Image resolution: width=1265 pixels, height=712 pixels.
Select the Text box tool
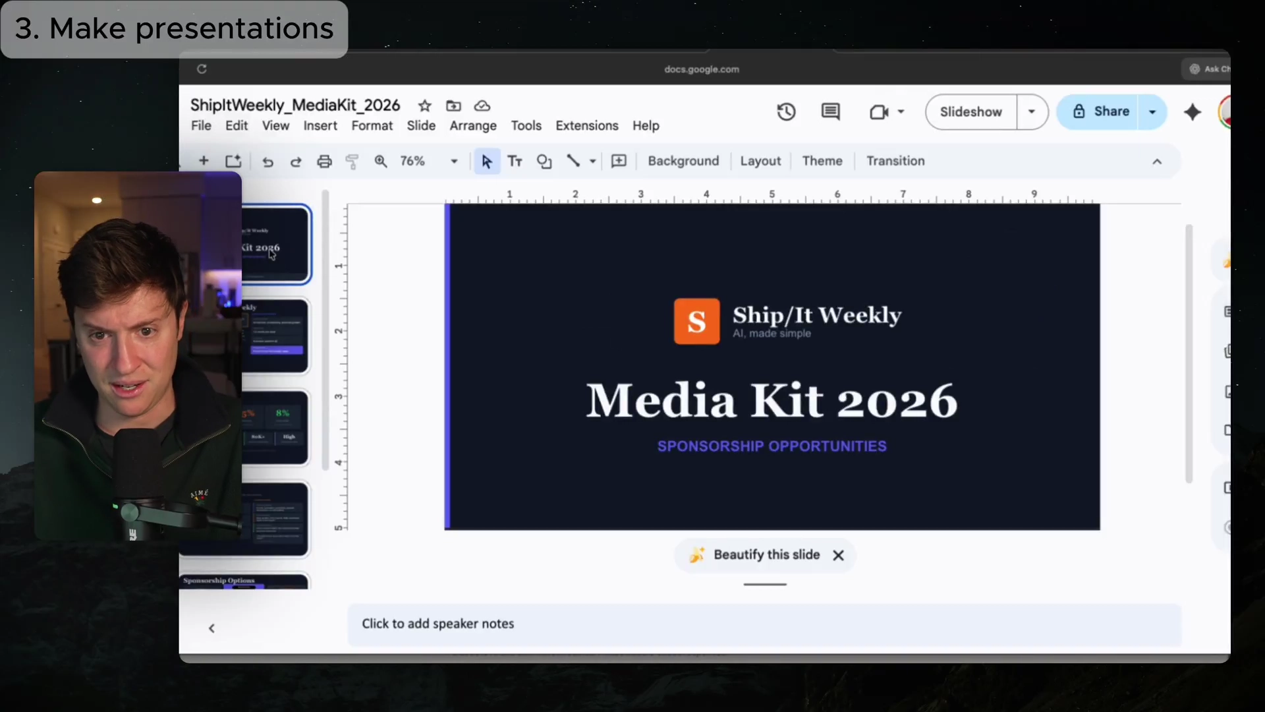point(515,162)
